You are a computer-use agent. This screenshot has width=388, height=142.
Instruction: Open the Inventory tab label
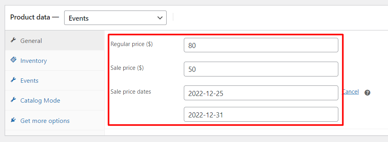[x=33, y=61]
